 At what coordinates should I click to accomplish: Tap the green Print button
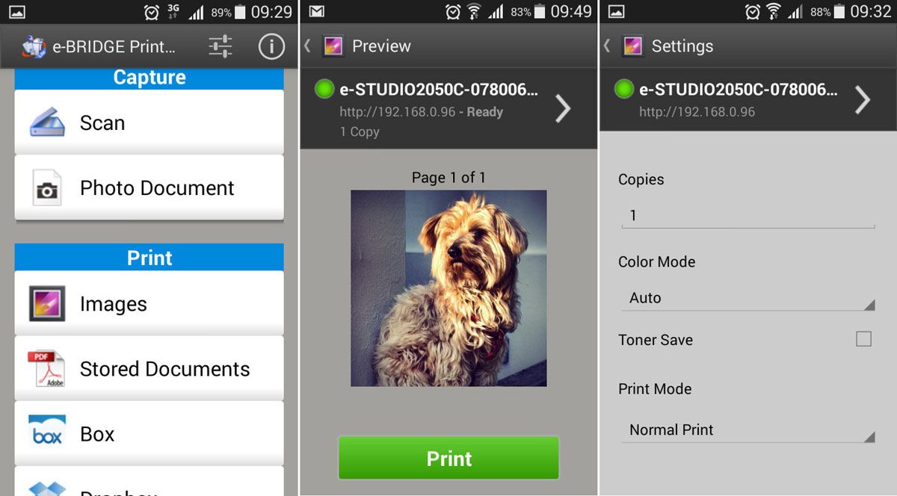coord(449,458)
